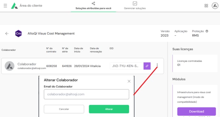Close the Alterar Colaborador dialog
This screenshot has width=220, height=117.
(x=129, y=81)
